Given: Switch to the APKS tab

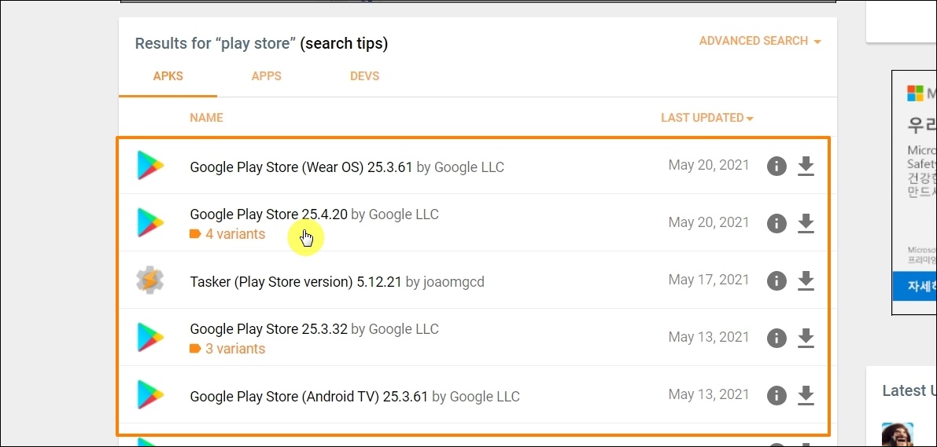Looking at the screenshot, I should (x=168, y=76).
